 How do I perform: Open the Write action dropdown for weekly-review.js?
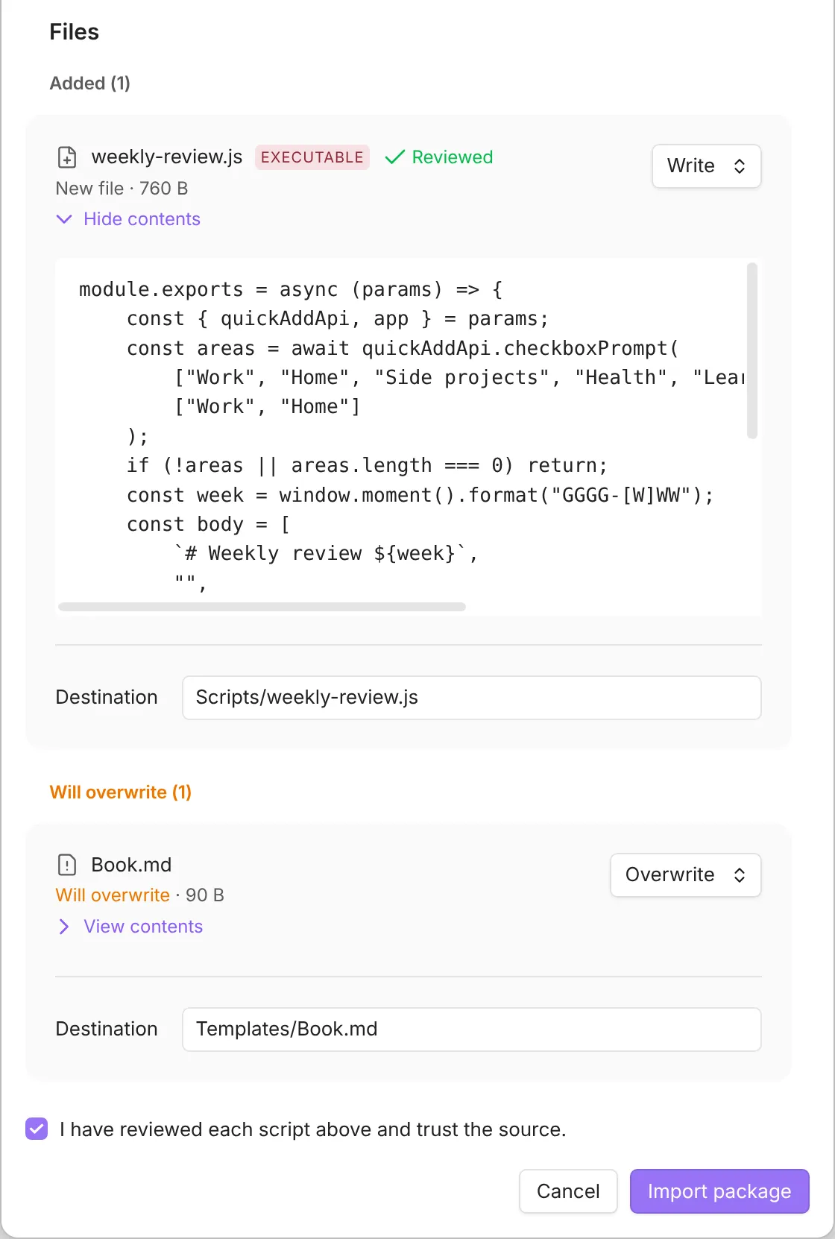706,165
